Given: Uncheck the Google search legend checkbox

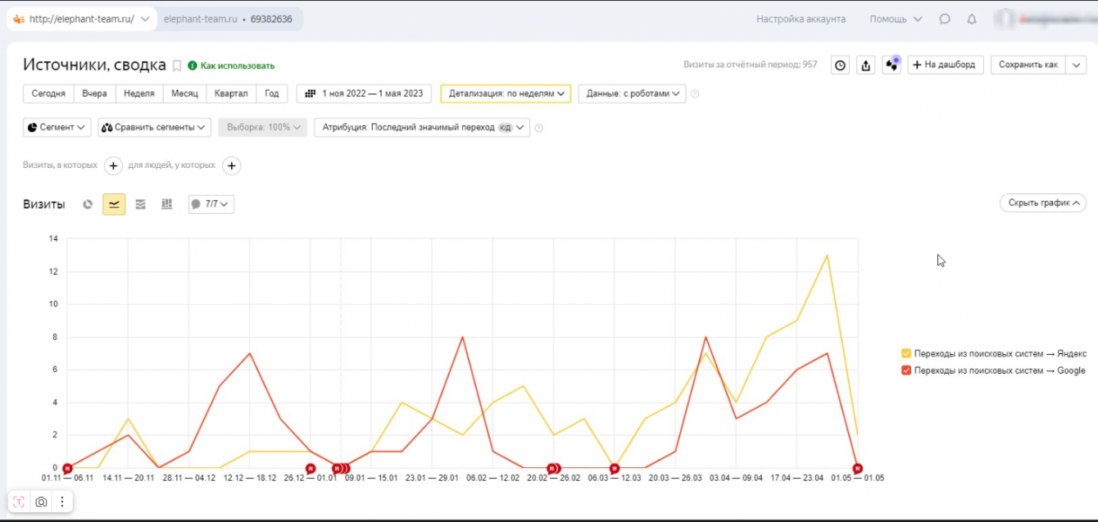Looking at the screenshot, I should click(x=906, y=370).
